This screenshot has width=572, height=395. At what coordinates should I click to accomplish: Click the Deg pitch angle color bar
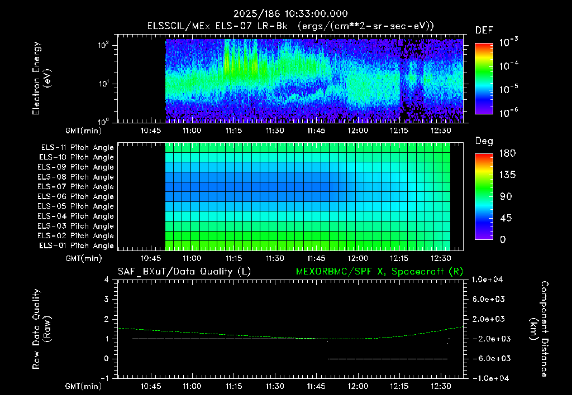pyautogui.click(x=484, y=197)
